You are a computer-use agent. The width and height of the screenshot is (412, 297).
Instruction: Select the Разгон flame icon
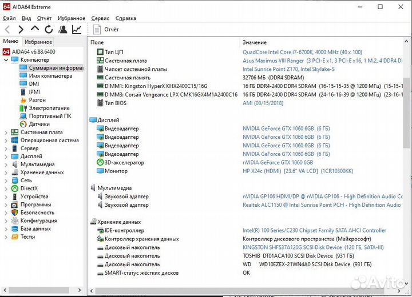[23, 100]
